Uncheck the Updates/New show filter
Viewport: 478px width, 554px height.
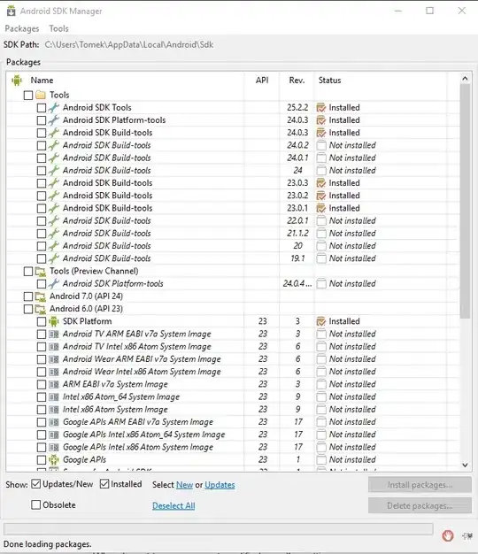click(35, 484)
